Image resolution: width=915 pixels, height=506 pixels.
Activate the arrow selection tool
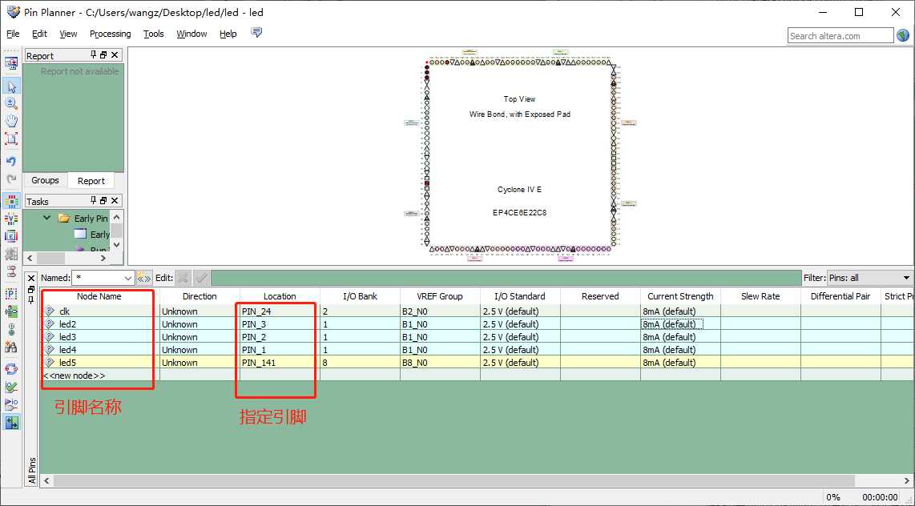click(x=11, y=86)
